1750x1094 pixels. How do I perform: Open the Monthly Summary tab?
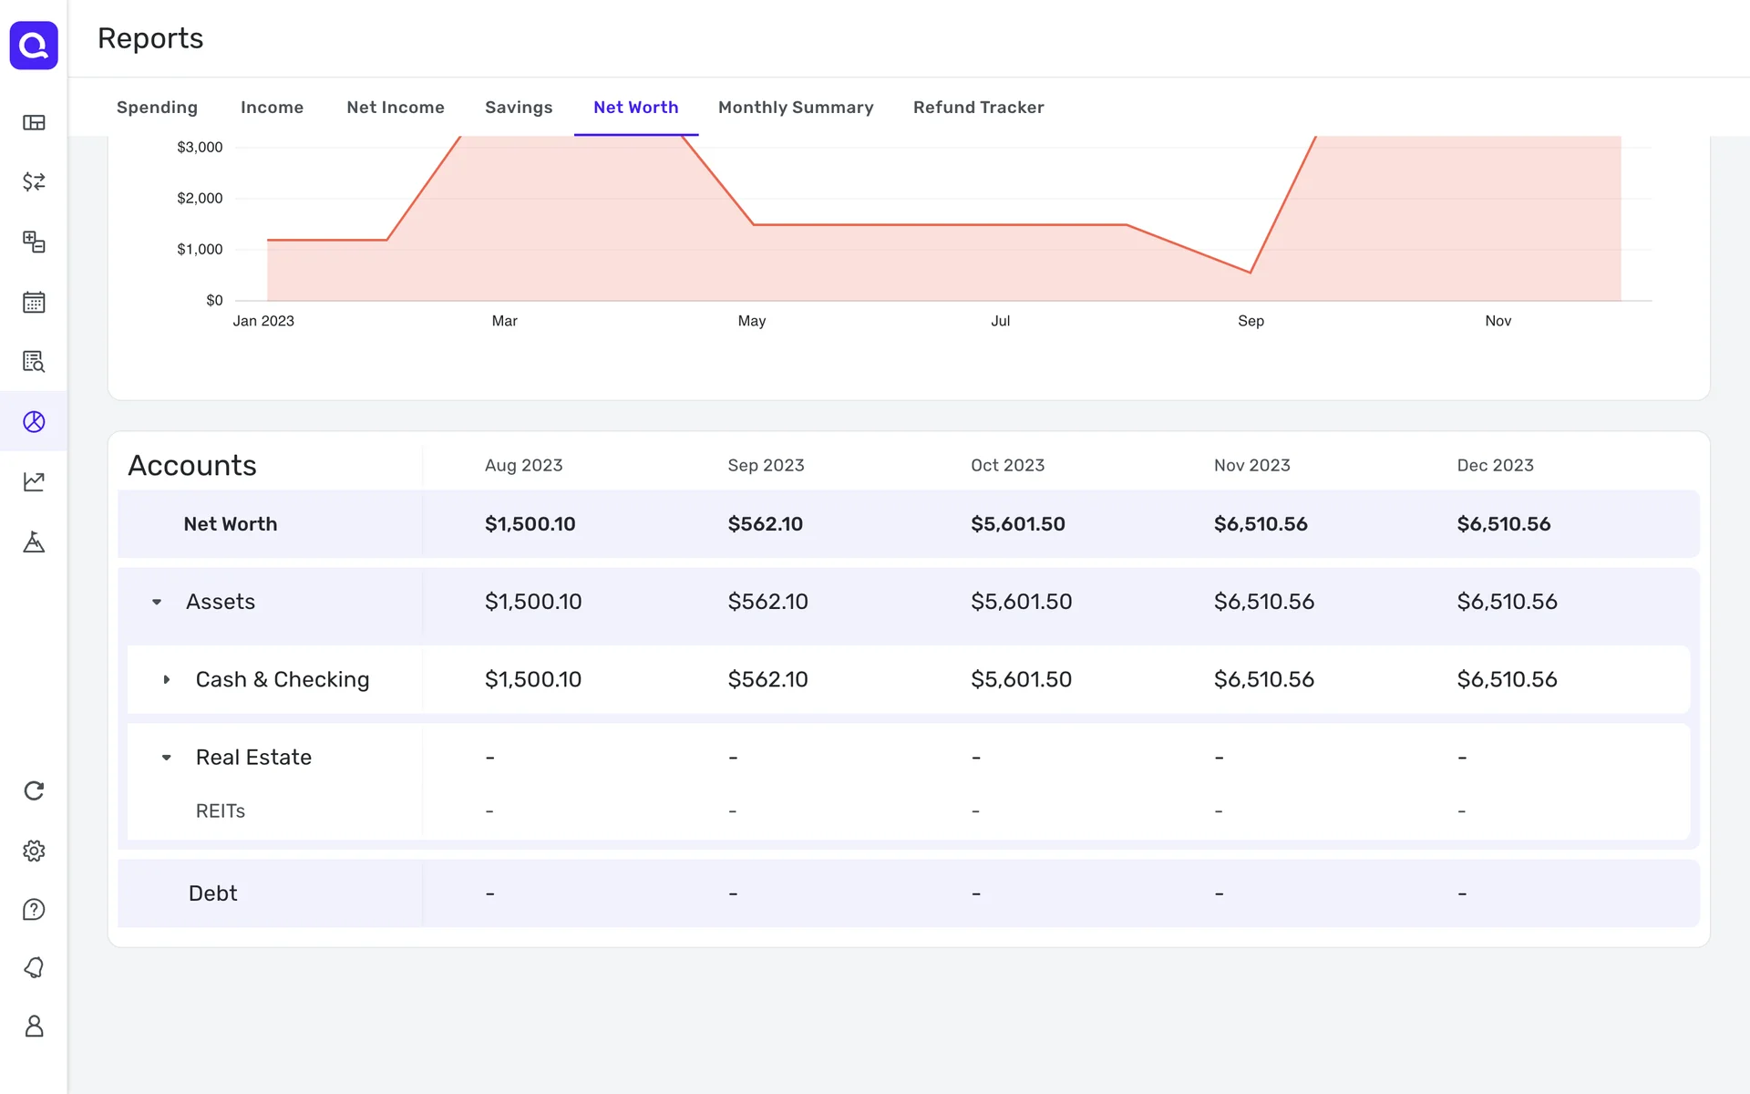[795, 108]
